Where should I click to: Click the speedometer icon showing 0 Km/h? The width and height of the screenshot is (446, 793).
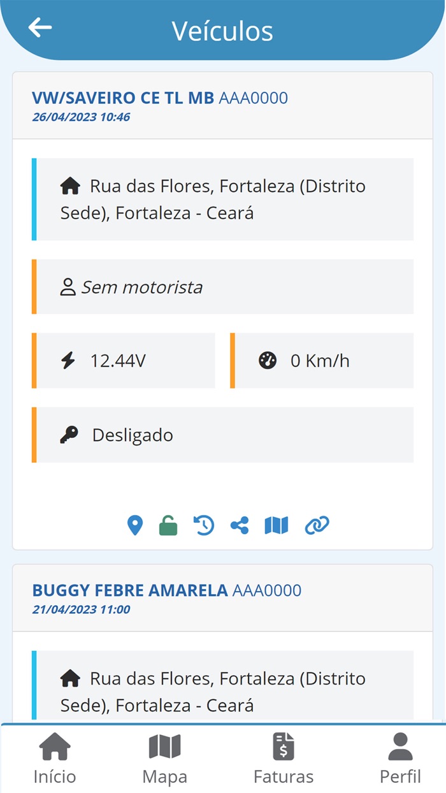click(268, 360)
